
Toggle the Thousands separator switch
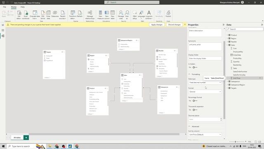[195, 110]
